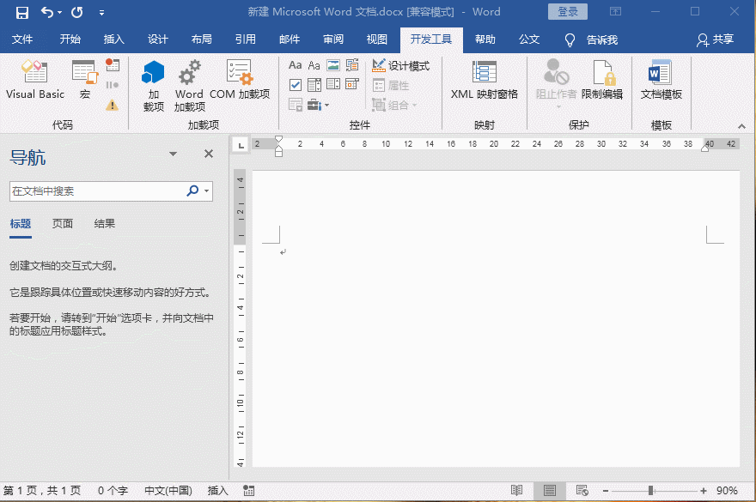This screenshot has width=756, height=502.
Task: Switch to the 视图 tab
Action: click(377, 39)
